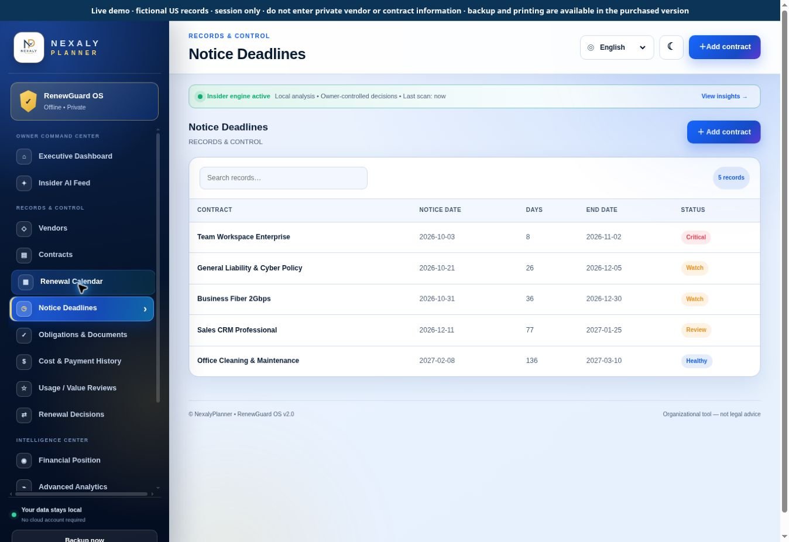Click the chevron on the Notice Deadlines item
This screenshot has height=542, width=789.
pyautogui.click(x=145, y=309)
